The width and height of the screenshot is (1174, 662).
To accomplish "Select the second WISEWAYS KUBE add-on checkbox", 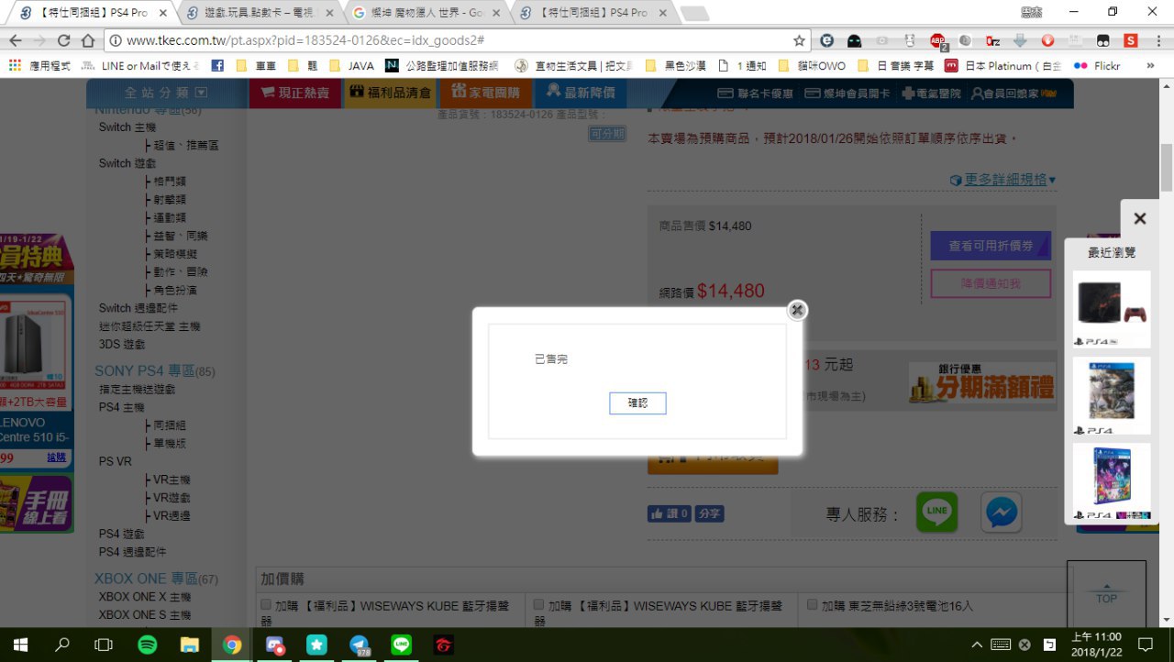I will 539,605.
